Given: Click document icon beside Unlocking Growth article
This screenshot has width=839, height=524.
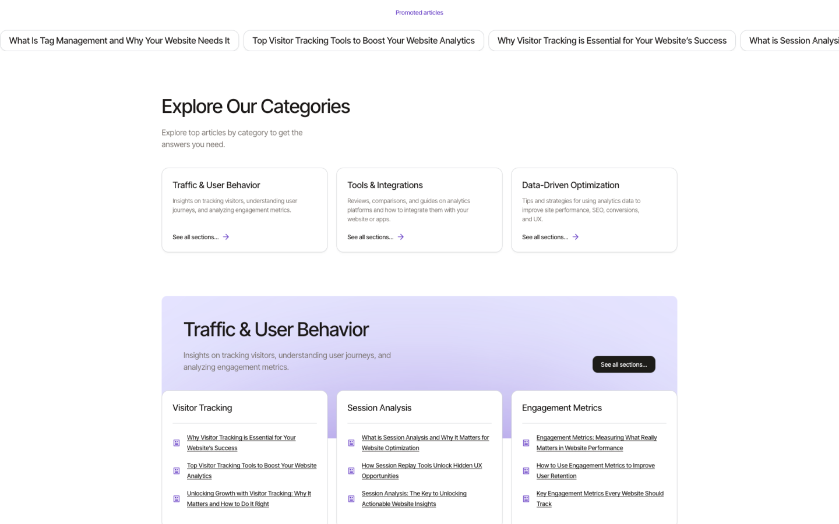Looking at the screenshot, I should pyautogui.click(x=177, y=499).
